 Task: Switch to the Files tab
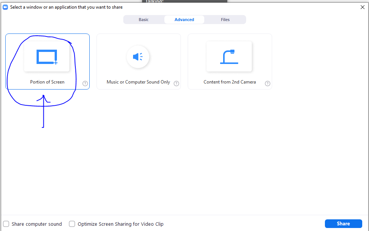(x=225, y=20)
